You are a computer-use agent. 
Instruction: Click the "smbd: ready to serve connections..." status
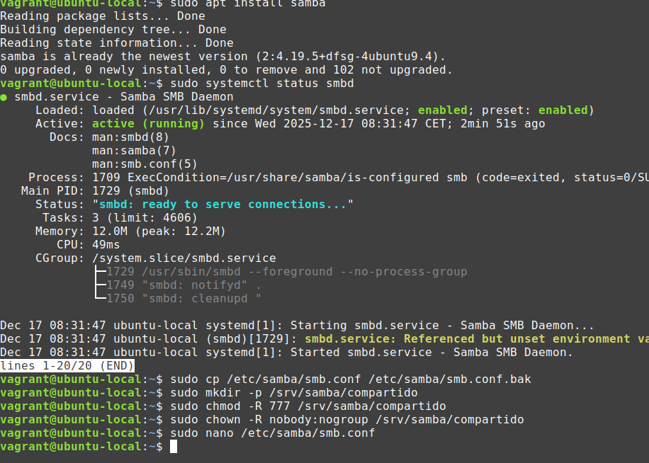pos(223,205)
